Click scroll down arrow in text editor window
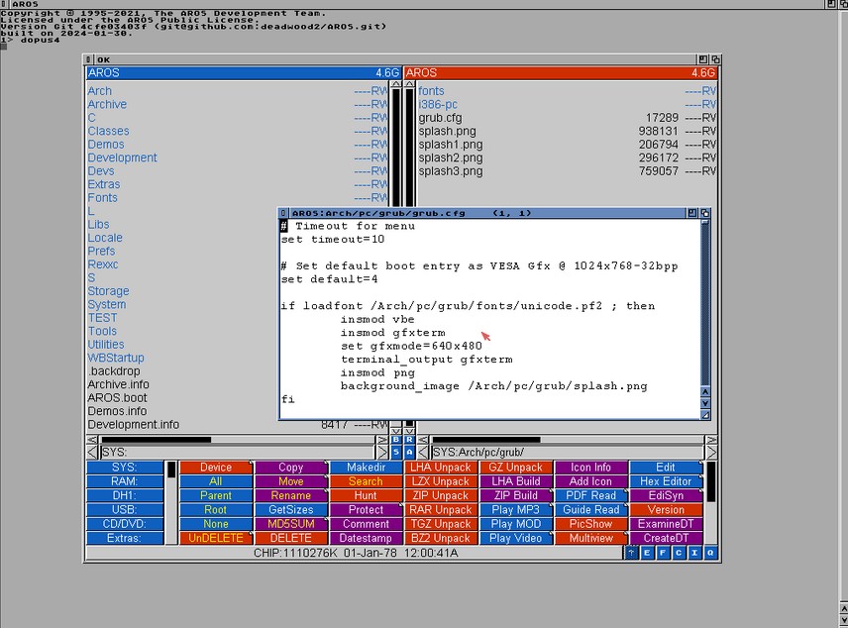The image size is (848, 628). (705, 404)
